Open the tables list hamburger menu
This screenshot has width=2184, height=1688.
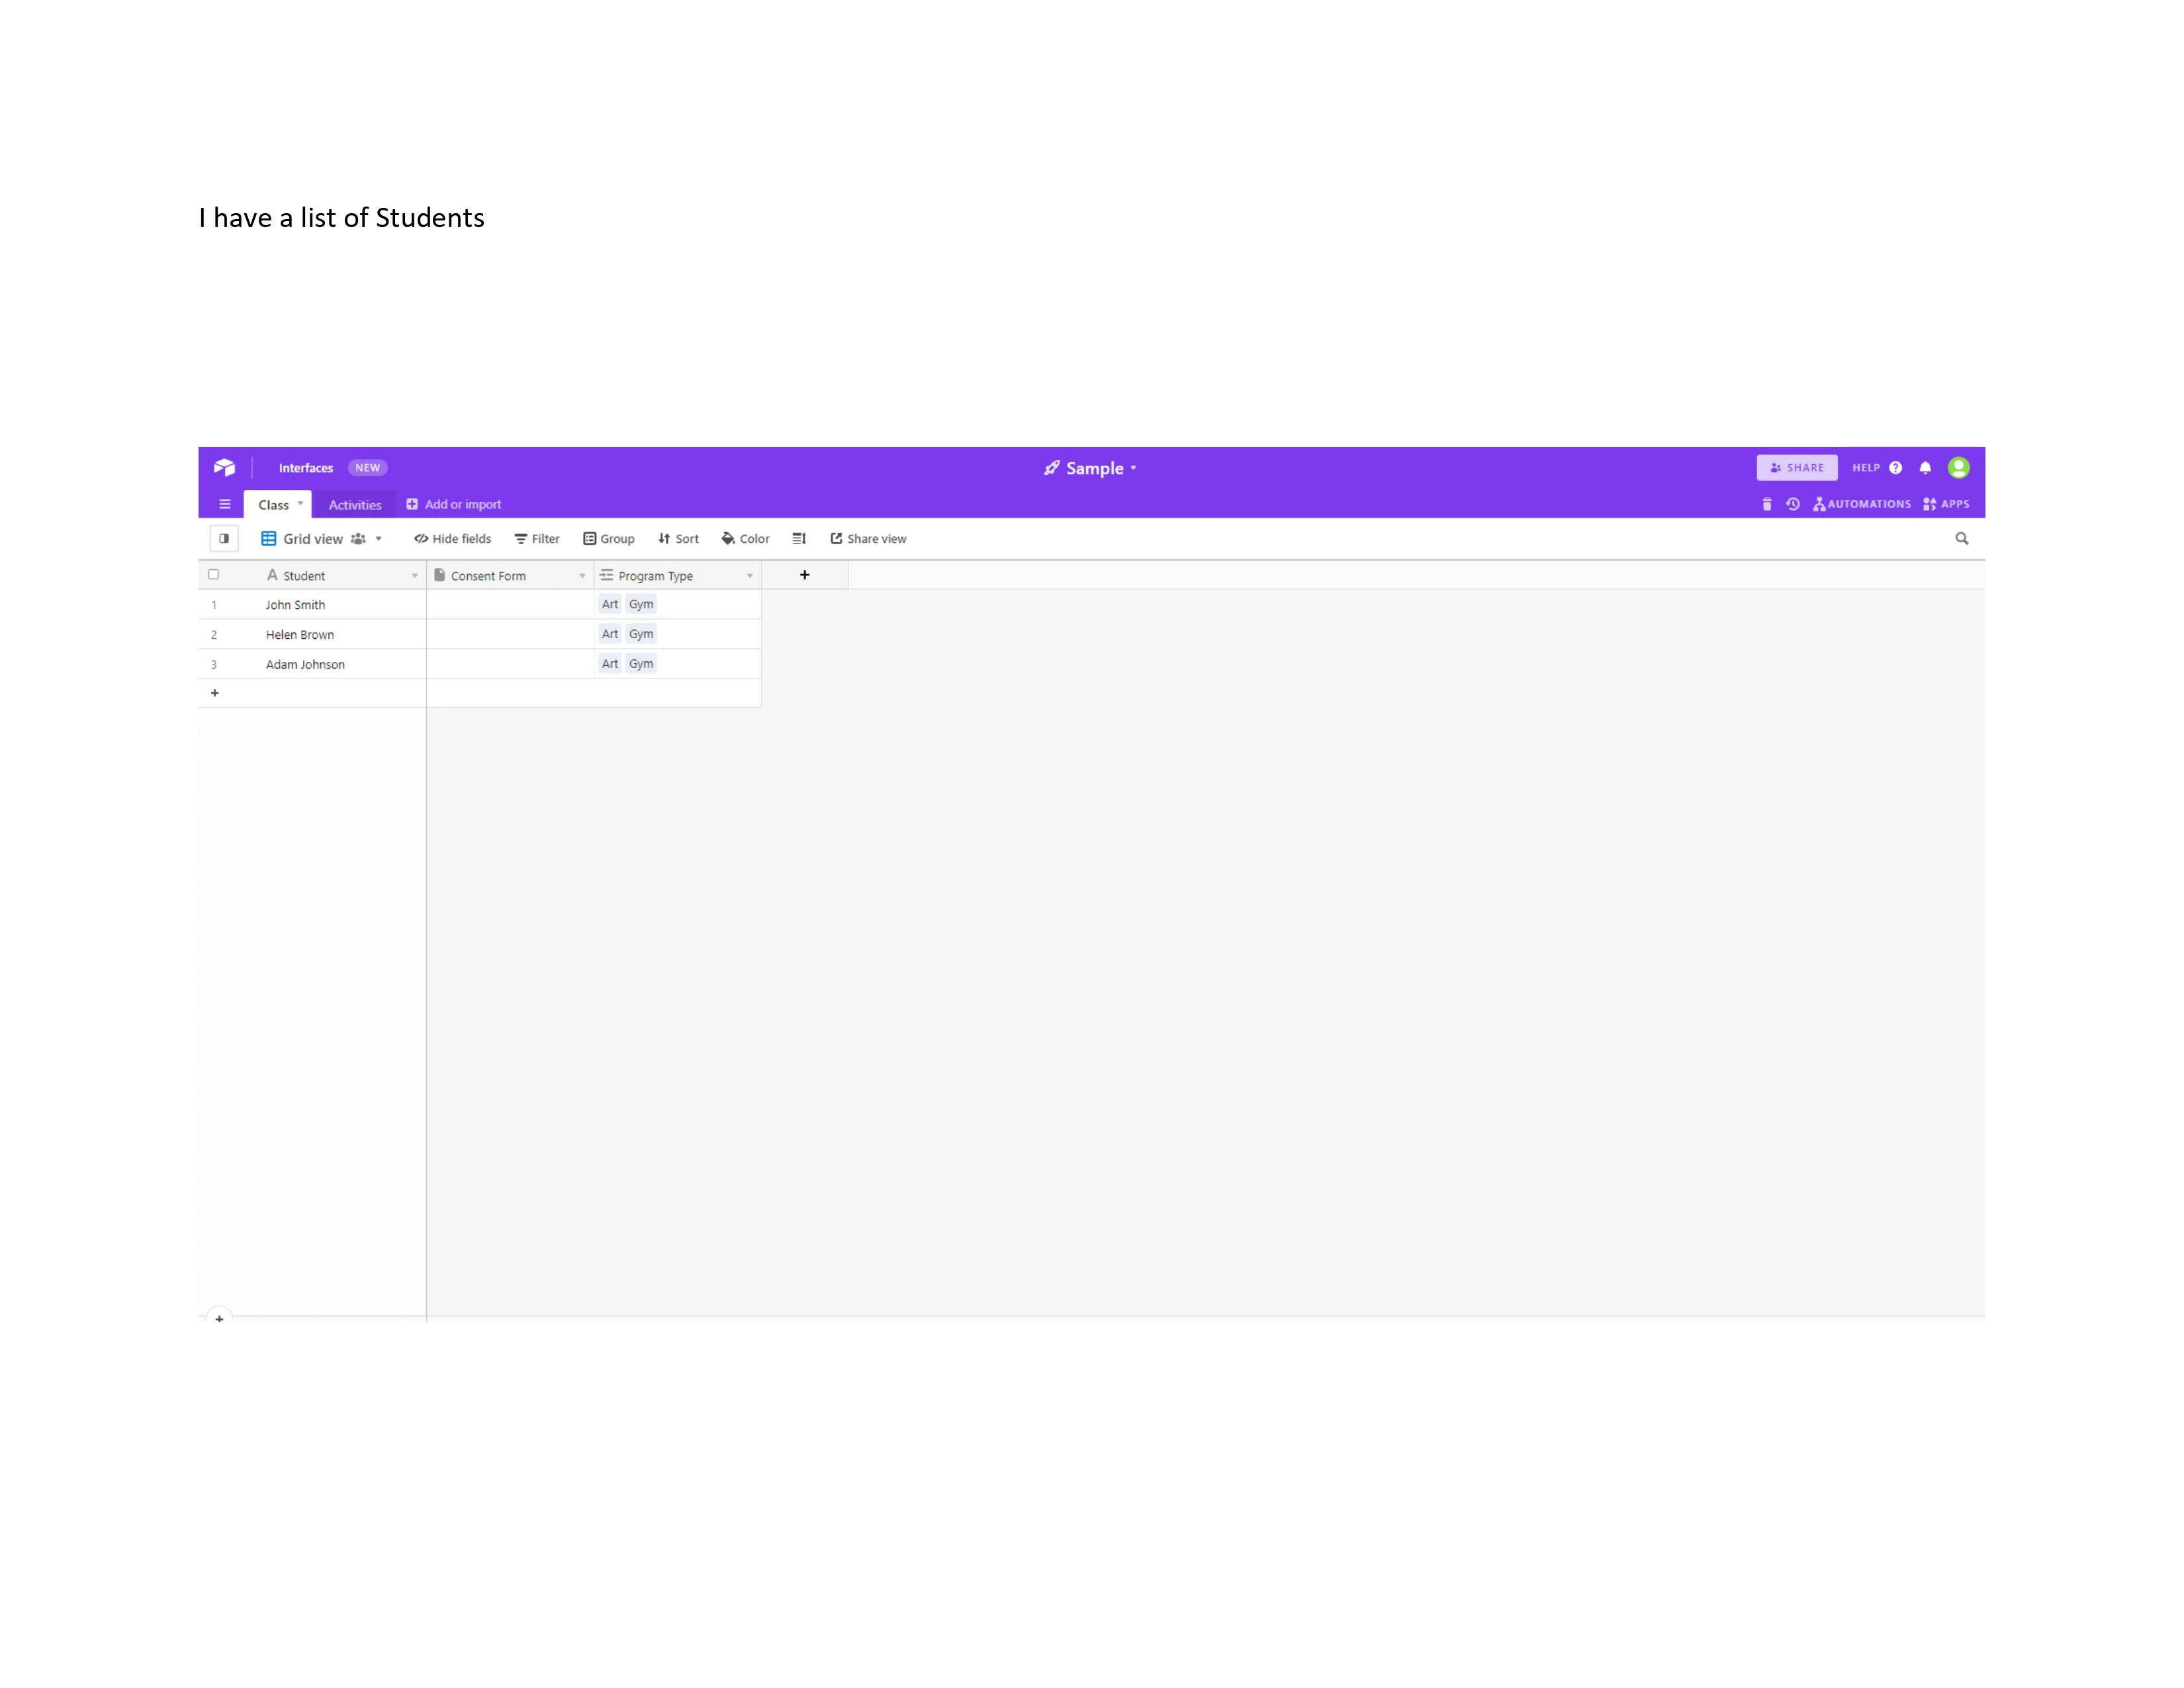[225, 504]
